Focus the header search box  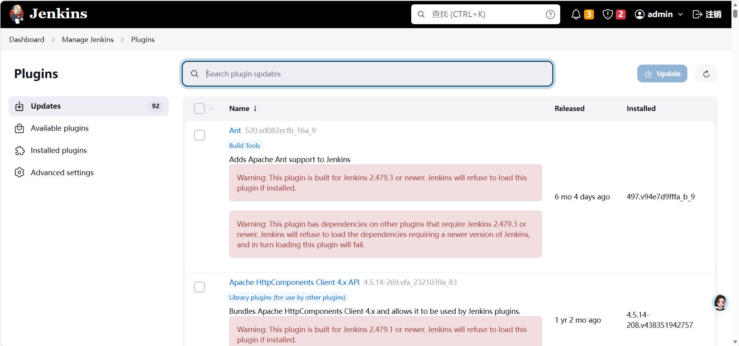pos(486,14)
